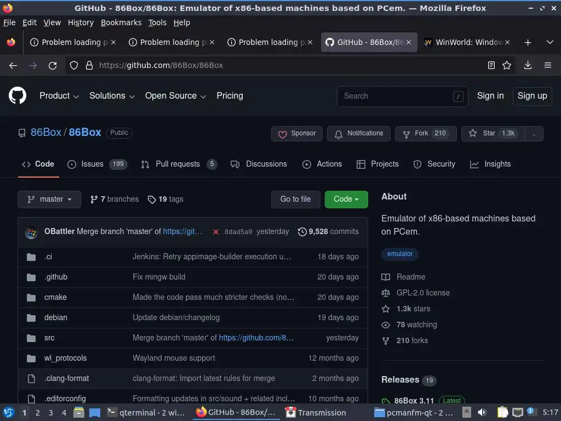The width and height of the screenshot is (561, 421).
Task: Click OBattler's avatar image
Action: click(x=31, y=232)
